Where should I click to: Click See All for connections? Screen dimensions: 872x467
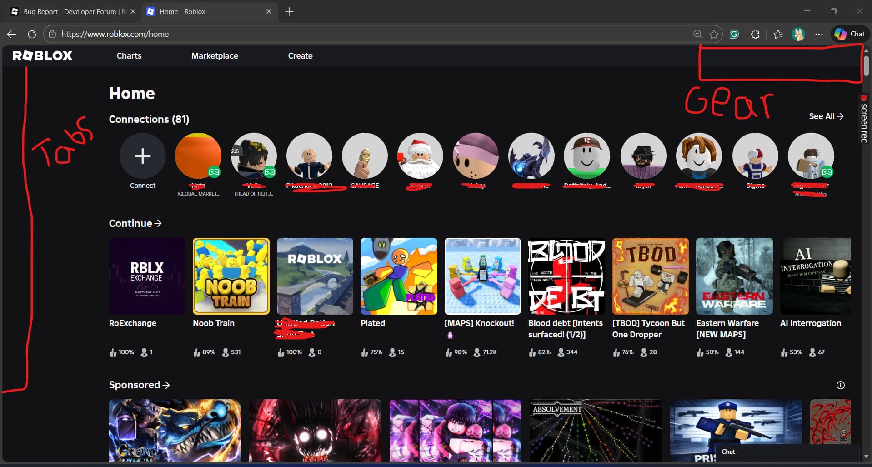(826, 116)
